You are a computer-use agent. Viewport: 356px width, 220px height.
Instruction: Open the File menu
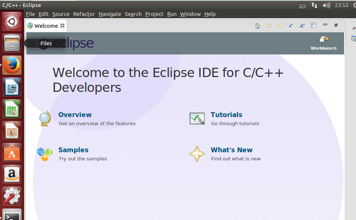coord(30,14)
